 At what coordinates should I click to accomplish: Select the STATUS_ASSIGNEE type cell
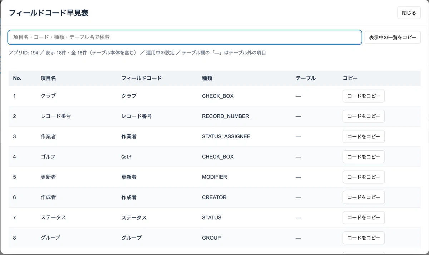click(x=226, y=136)
